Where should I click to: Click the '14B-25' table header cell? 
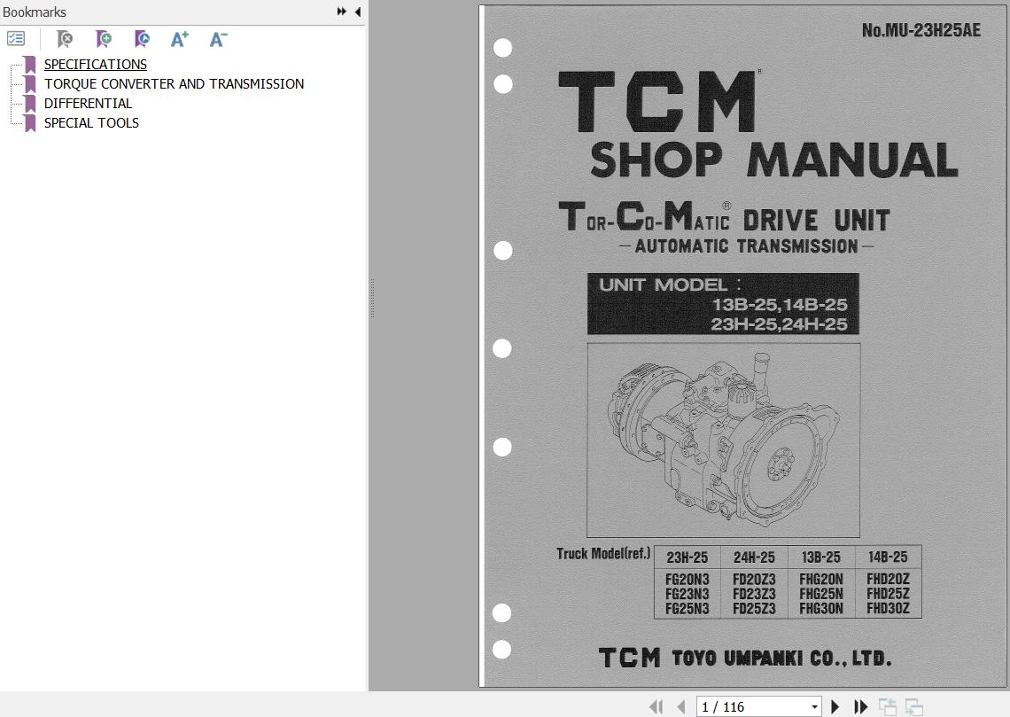pos(888,557)
